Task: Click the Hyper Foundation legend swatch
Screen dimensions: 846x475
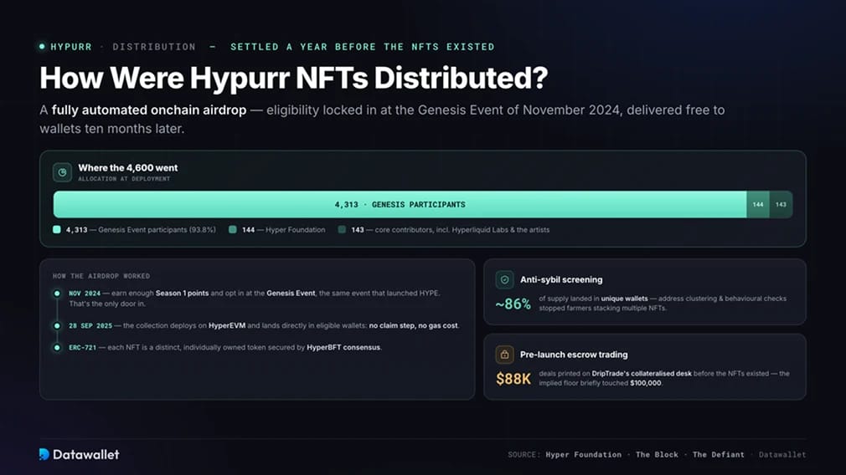Action: [233, 229]
